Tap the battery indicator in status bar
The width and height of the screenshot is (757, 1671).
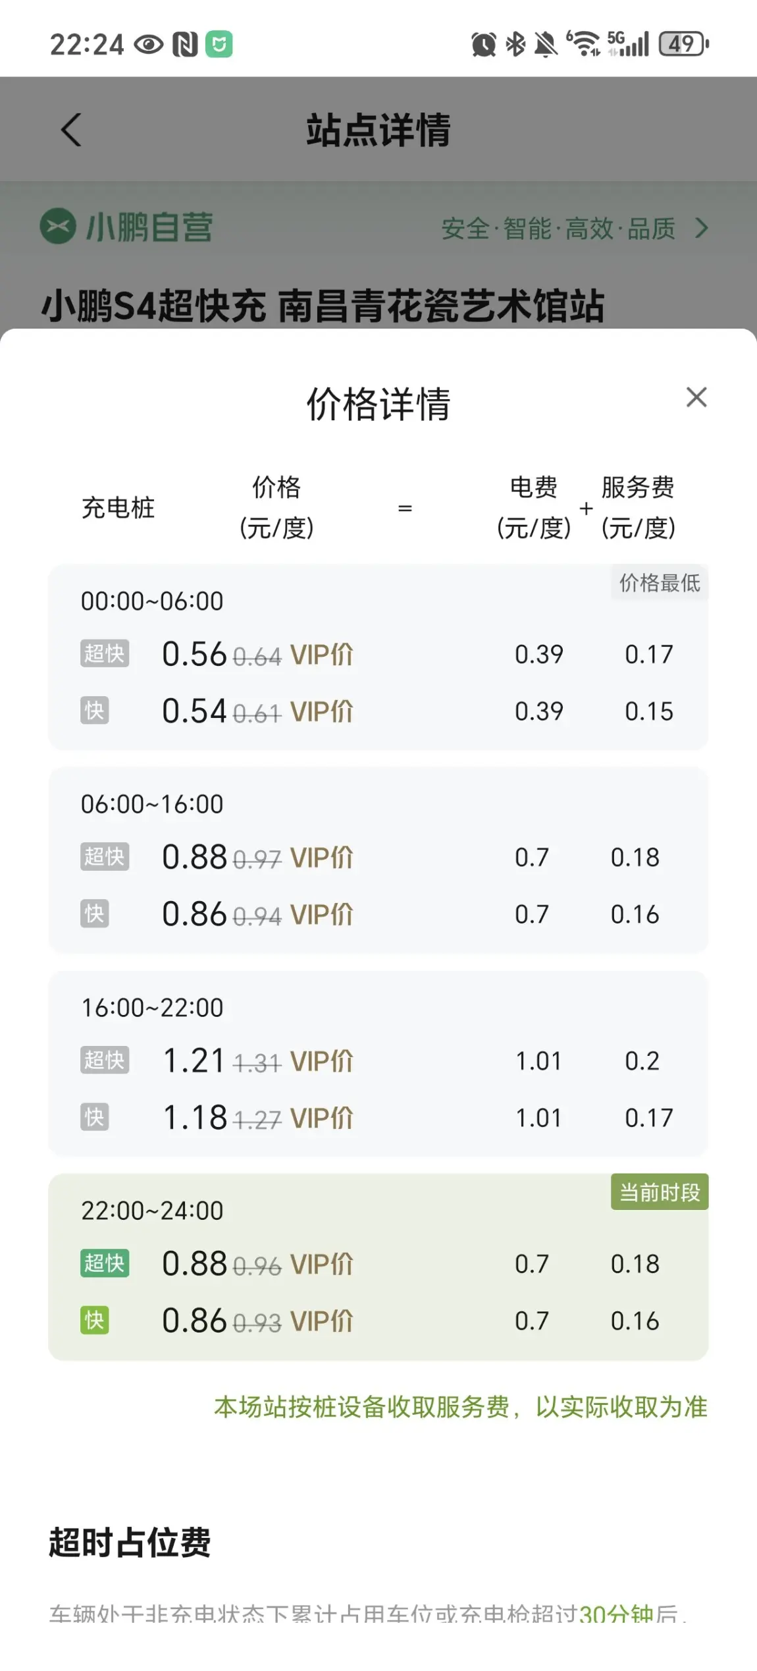tap(684, 44)
